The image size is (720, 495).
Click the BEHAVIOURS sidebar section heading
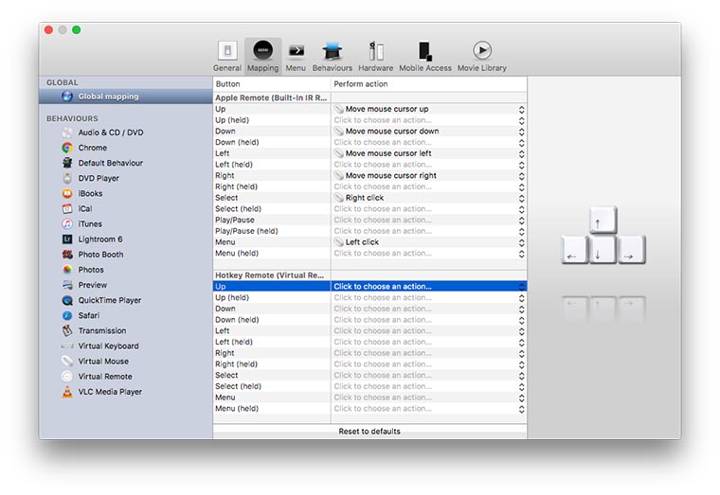72,118
